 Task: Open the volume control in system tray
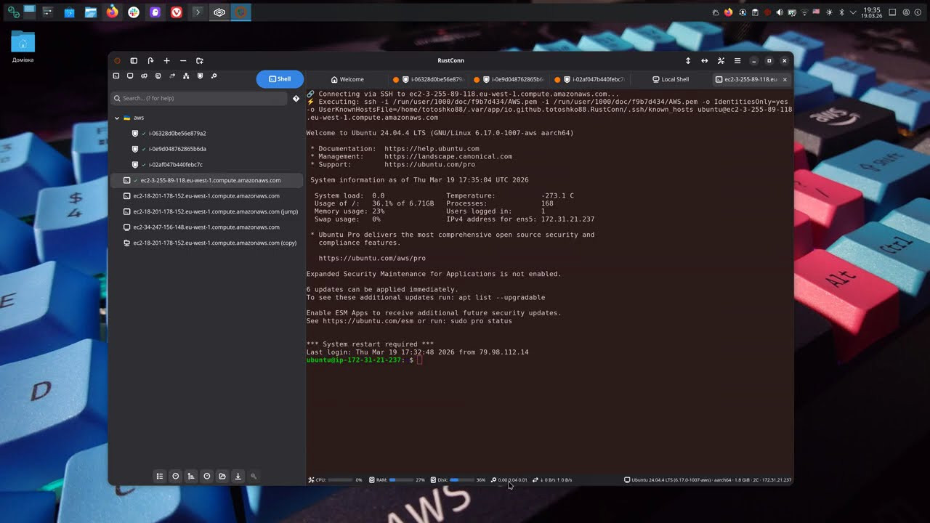(780, 12)
